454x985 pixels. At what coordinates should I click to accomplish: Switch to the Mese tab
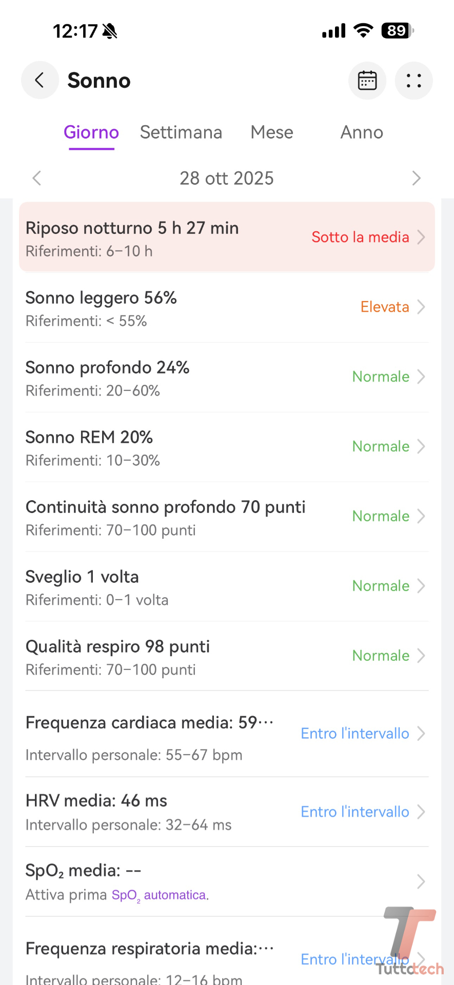coord(272,132)
